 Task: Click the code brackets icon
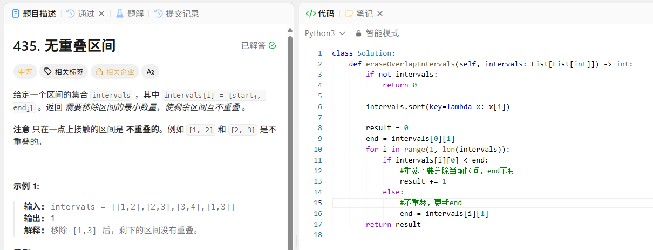[310, 13]
